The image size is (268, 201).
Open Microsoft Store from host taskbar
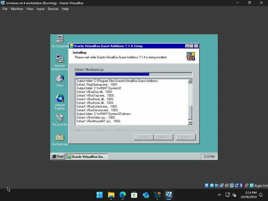pos(134,195)
